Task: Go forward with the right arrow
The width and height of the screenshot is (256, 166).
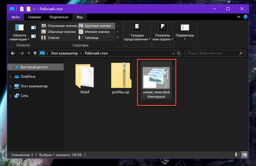Action: click(x=22, y=53)
